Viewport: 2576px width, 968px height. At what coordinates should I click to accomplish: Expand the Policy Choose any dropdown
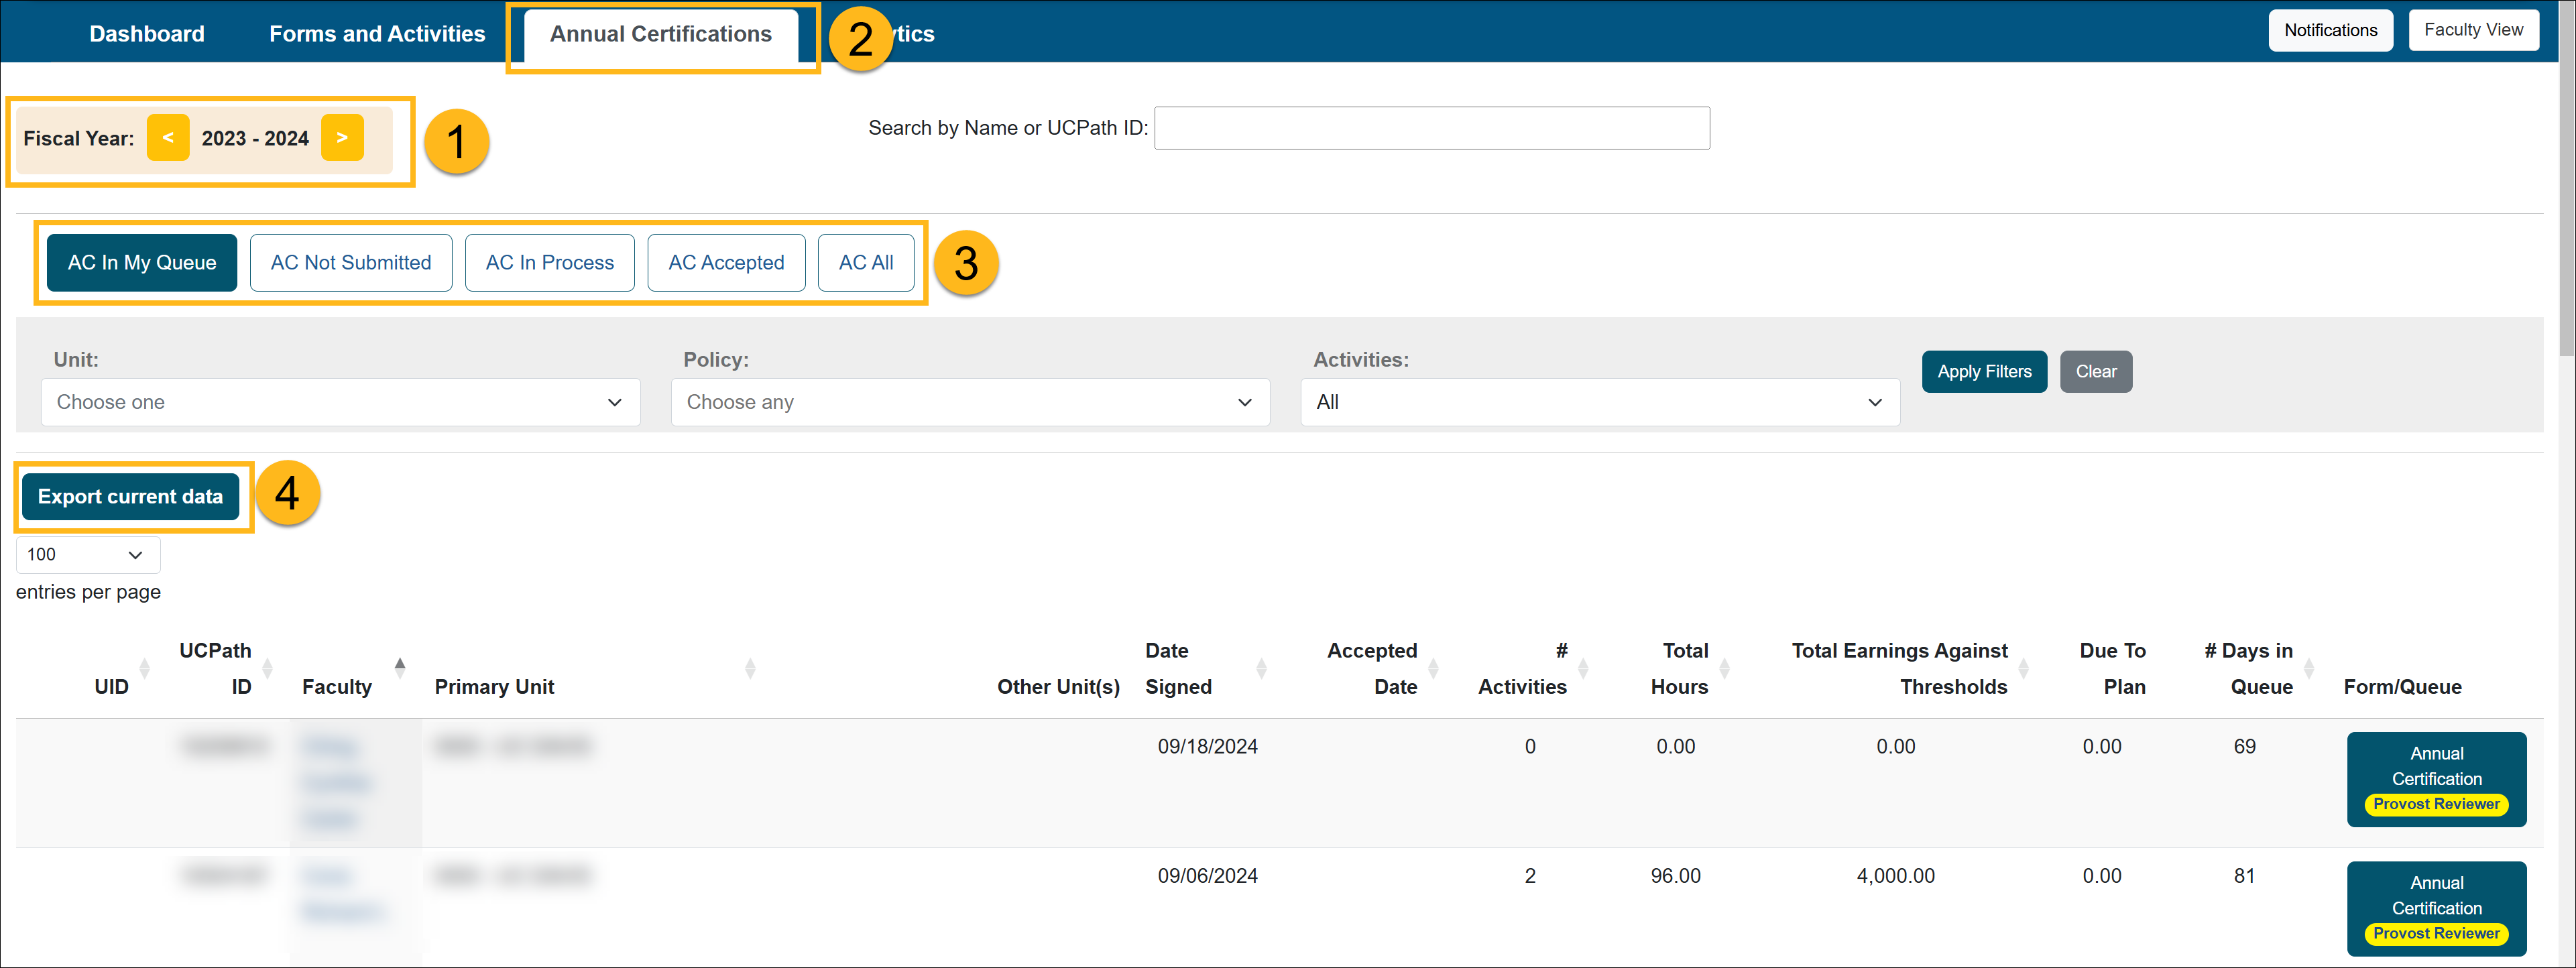pos(970,402)
